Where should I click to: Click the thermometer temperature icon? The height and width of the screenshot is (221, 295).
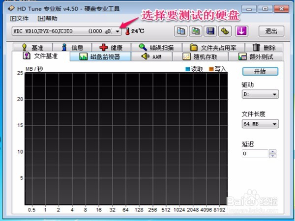[127, 31]
